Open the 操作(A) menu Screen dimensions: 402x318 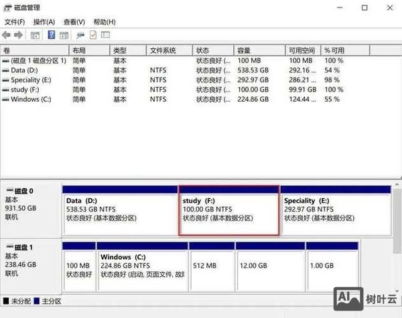coord(44,21)
